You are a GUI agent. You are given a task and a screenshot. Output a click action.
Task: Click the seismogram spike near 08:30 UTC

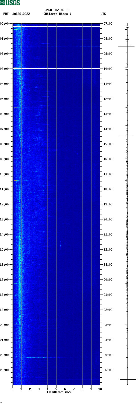coord(126,46)
